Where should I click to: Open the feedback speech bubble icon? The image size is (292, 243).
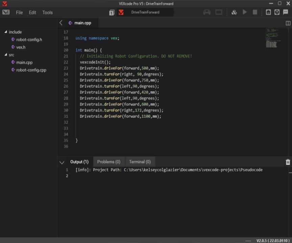[x=286, y=12]
